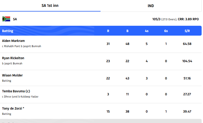The image size is (203, 123).
Task: Open Aiden Markram's player profile
Action: (x=13, y=41)
